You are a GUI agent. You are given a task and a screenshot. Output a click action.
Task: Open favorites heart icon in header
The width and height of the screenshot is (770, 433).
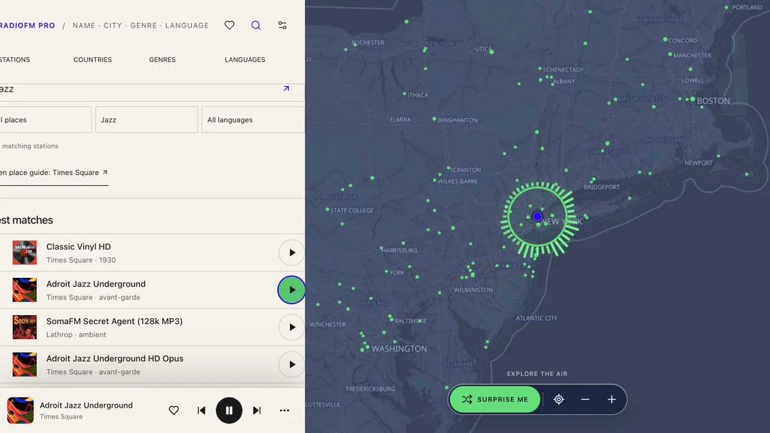[229, 26]
